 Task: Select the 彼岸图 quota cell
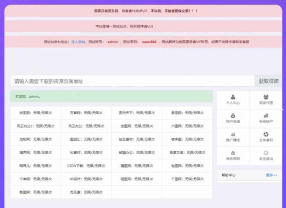[x=187, y=139]
